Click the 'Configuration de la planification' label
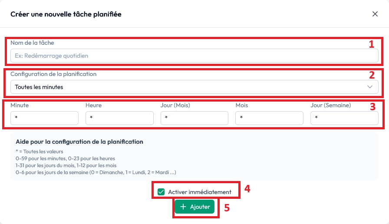 click(x=53, y=74)
